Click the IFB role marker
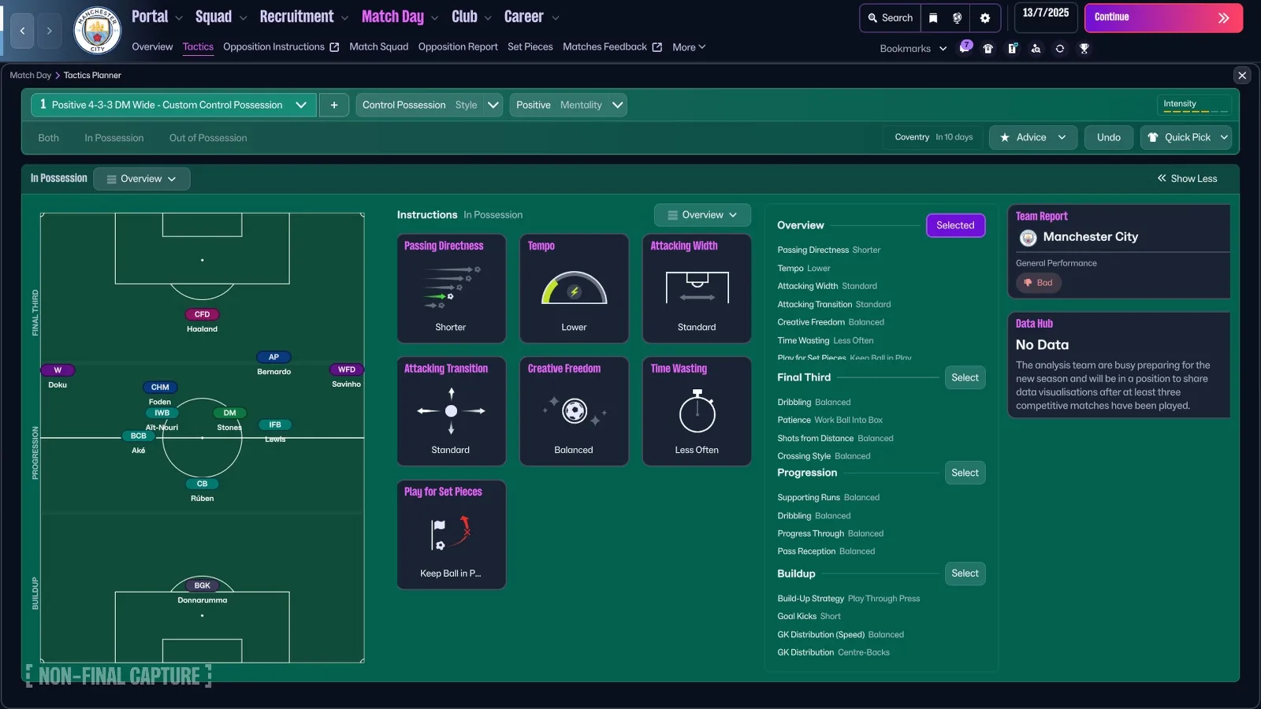The height and width of the screenshot is (709, 1261). pyautogui.click(x=275, y=425)
